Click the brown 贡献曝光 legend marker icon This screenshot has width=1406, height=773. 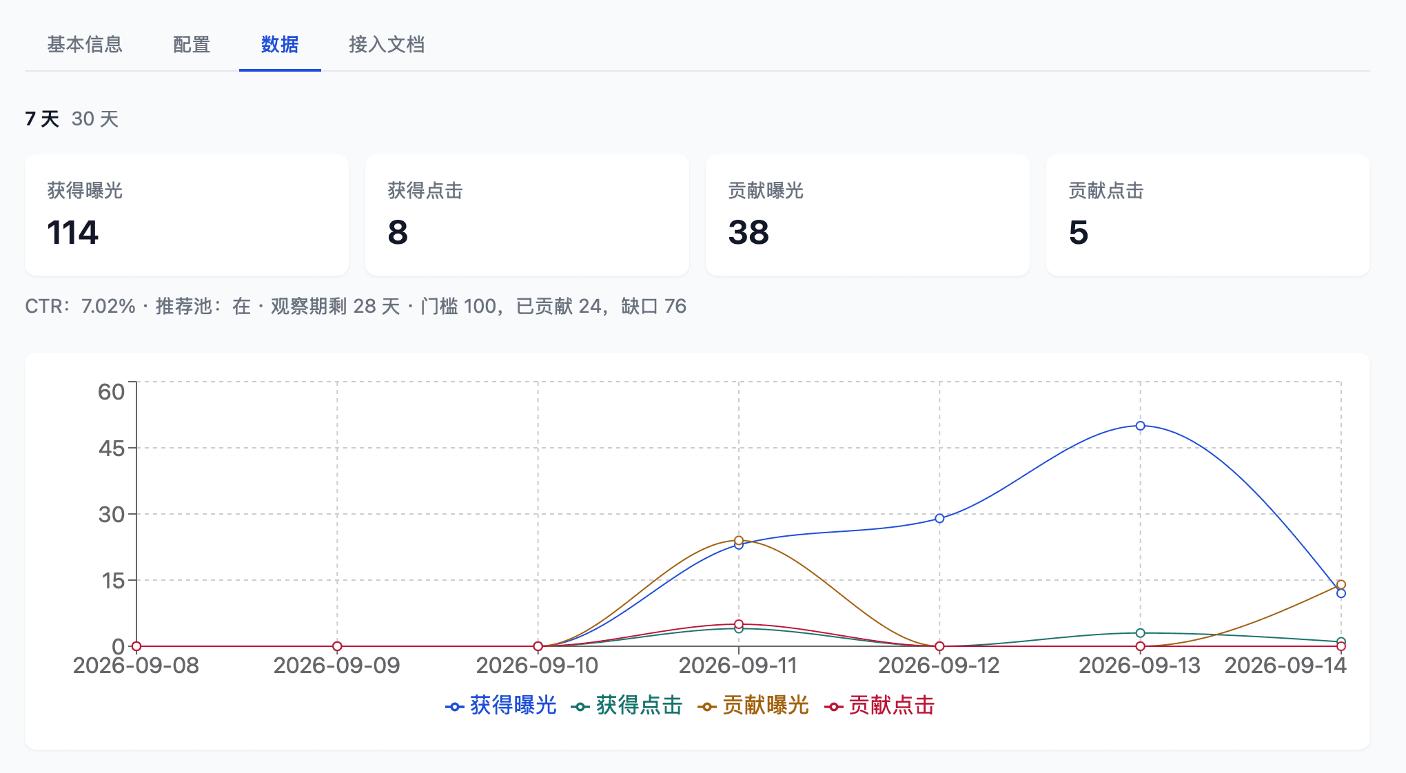pos(706,707)
